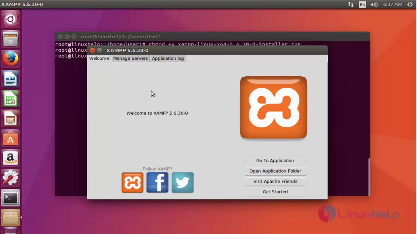Launch LibreOffice Impress from the dock

coord(10,119)
